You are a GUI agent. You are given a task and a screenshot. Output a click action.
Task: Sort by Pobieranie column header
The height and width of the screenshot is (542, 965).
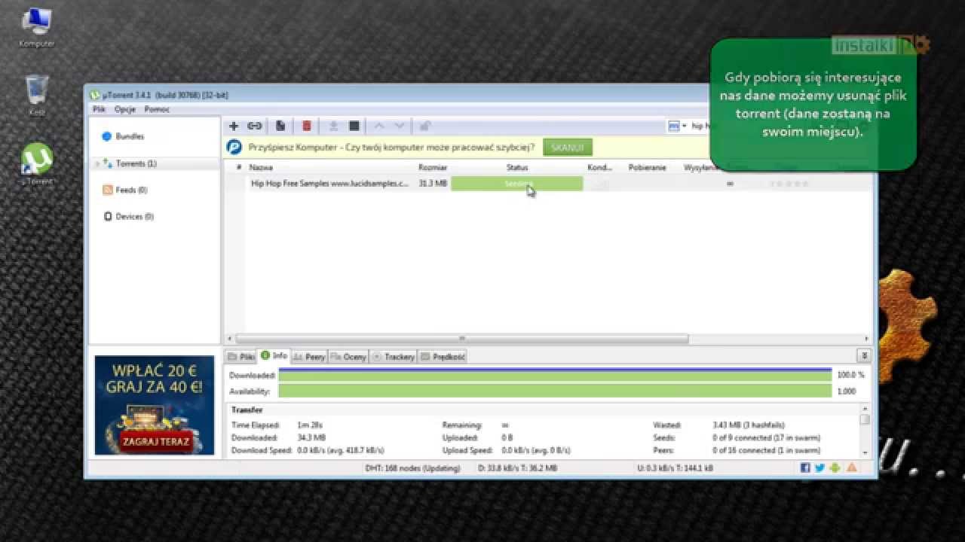pyautogui.click(x=647, y=167)
